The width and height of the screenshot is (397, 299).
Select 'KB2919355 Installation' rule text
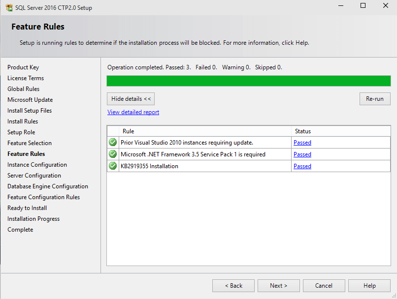click(x=149, y=166)
